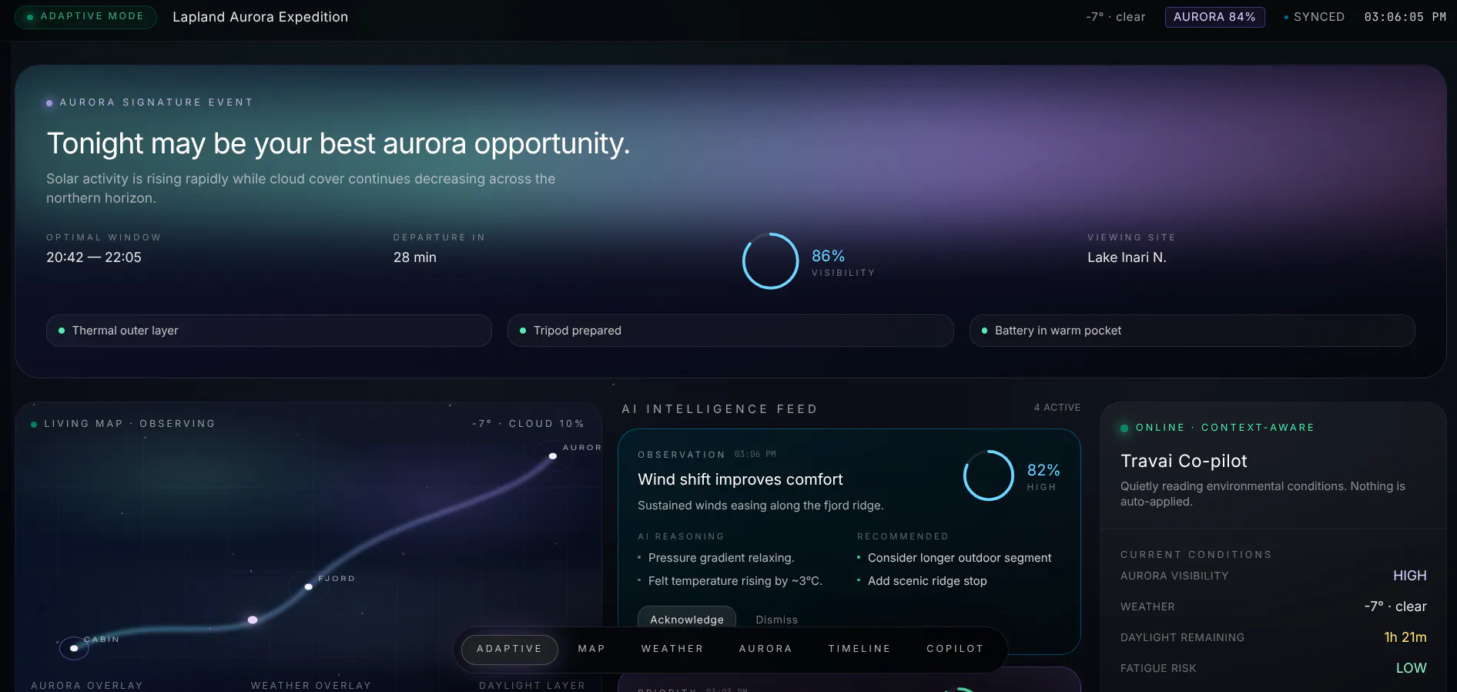The image size is (1457, 692).
Task: Dismiss the wind shift observation
Action: [x=777, y=620]
